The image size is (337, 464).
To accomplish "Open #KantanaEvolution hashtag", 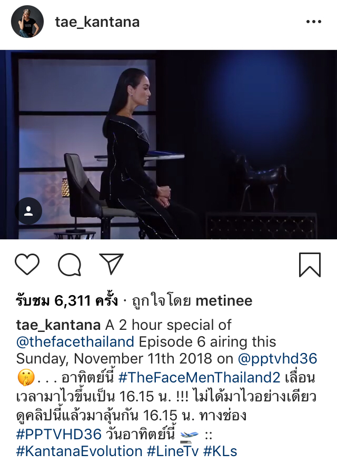I will (x=80, y=451).
